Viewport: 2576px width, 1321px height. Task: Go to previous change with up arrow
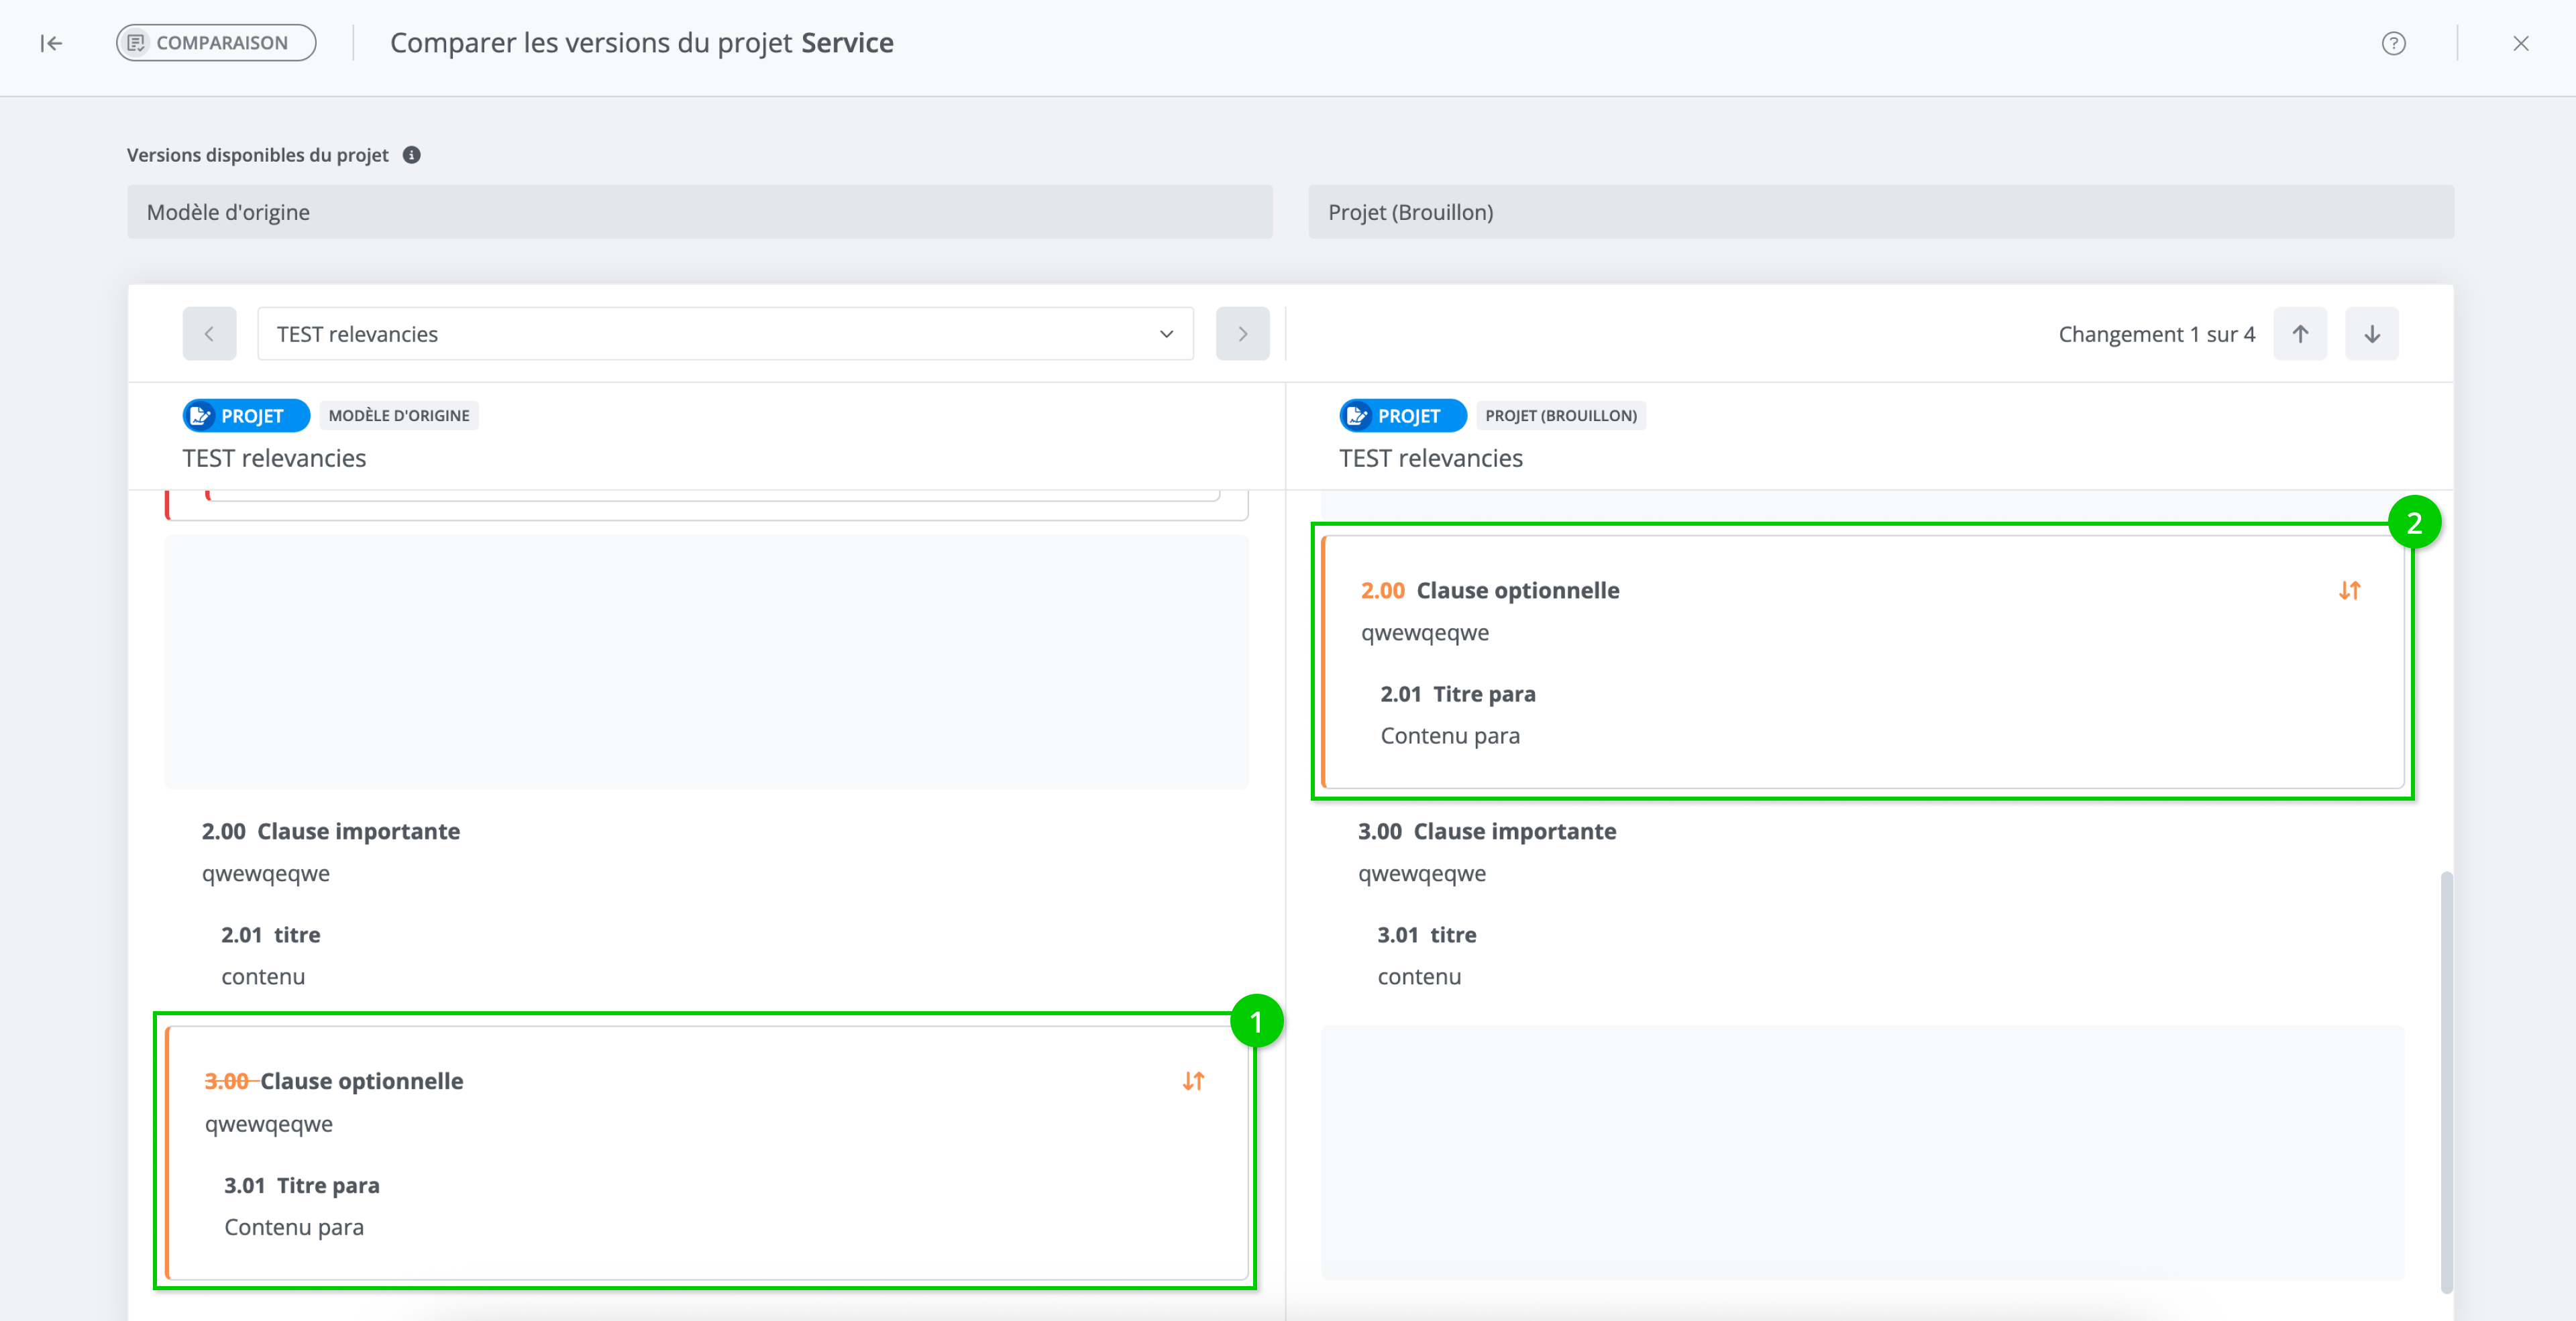(2300, 334)
